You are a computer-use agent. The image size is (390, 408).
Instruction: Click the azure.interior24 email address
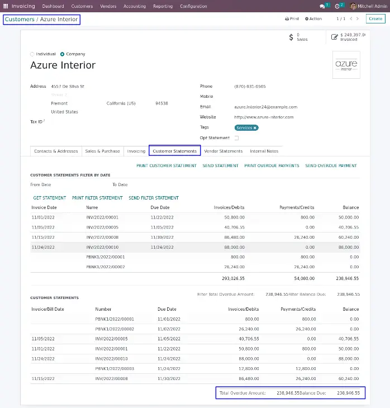(265, 107)
